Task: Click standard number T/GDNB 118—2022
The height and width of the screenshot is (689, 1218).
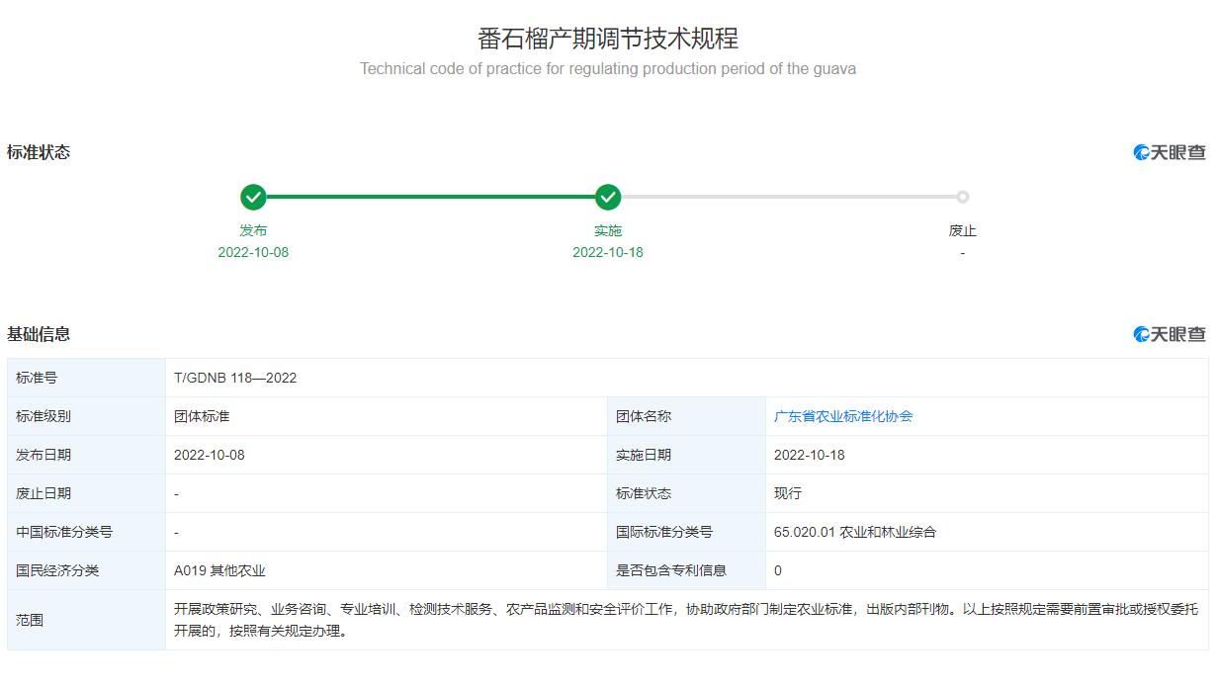Action: click(x=235, y=378)
